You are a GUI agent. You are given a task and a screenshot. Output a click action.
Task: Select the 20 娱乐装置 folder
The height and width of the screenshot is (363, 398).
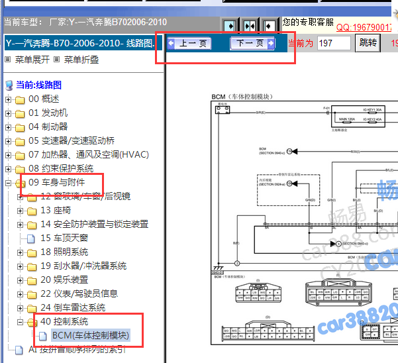click(x=64, y=280)
